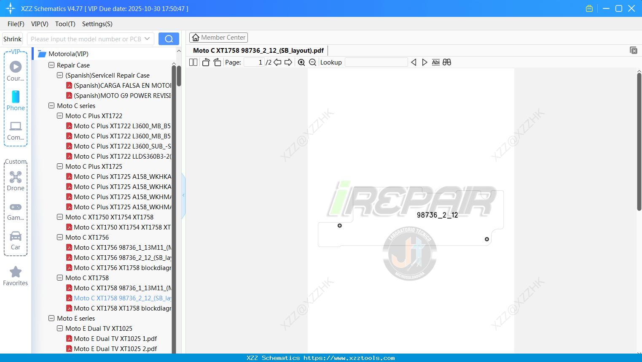Collapse the Moto C series tree node

tap(51, 105)
